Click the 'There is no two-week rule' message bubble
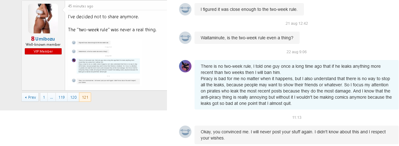 coord(296,85)
